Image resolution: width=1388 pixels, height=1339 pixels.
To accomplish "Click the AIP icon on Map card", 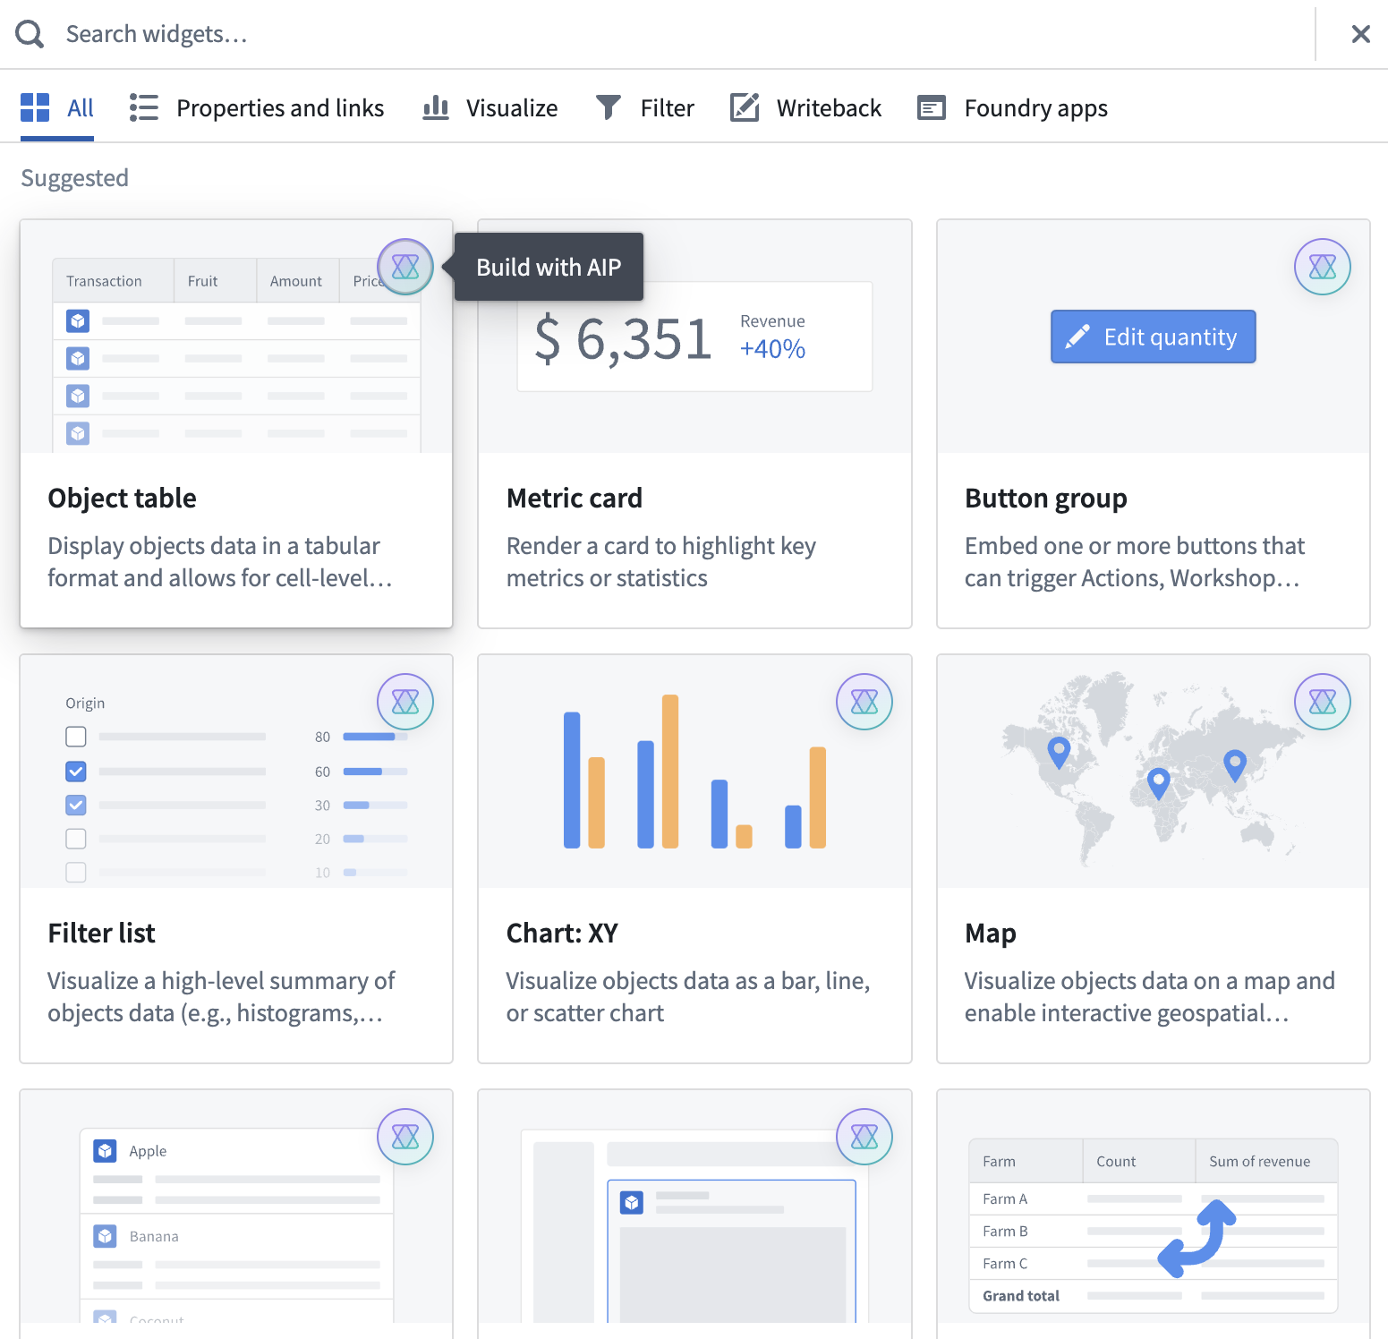I will pyautogui.click(x=1323, y=702).
